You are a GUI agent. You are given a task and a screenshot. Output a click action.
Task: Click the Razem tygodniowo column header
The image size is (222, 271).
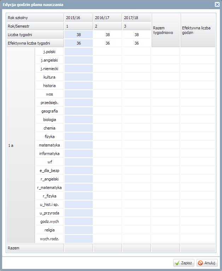pos(166,30)
